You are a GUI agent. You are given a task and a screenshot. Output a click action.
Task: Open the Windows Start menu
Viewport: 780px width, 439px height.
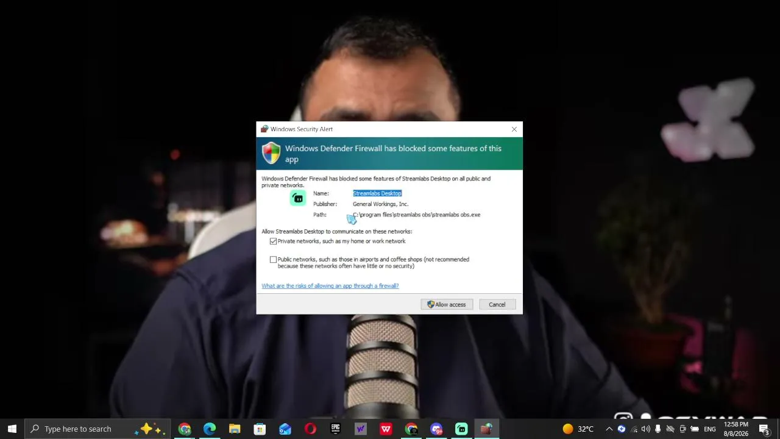click(x=12, y=429)
